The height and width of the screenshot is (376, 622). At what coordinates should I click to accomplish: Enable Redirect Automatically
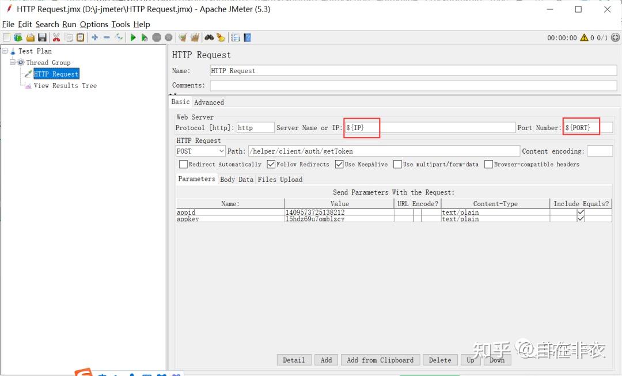click(183, 164)
